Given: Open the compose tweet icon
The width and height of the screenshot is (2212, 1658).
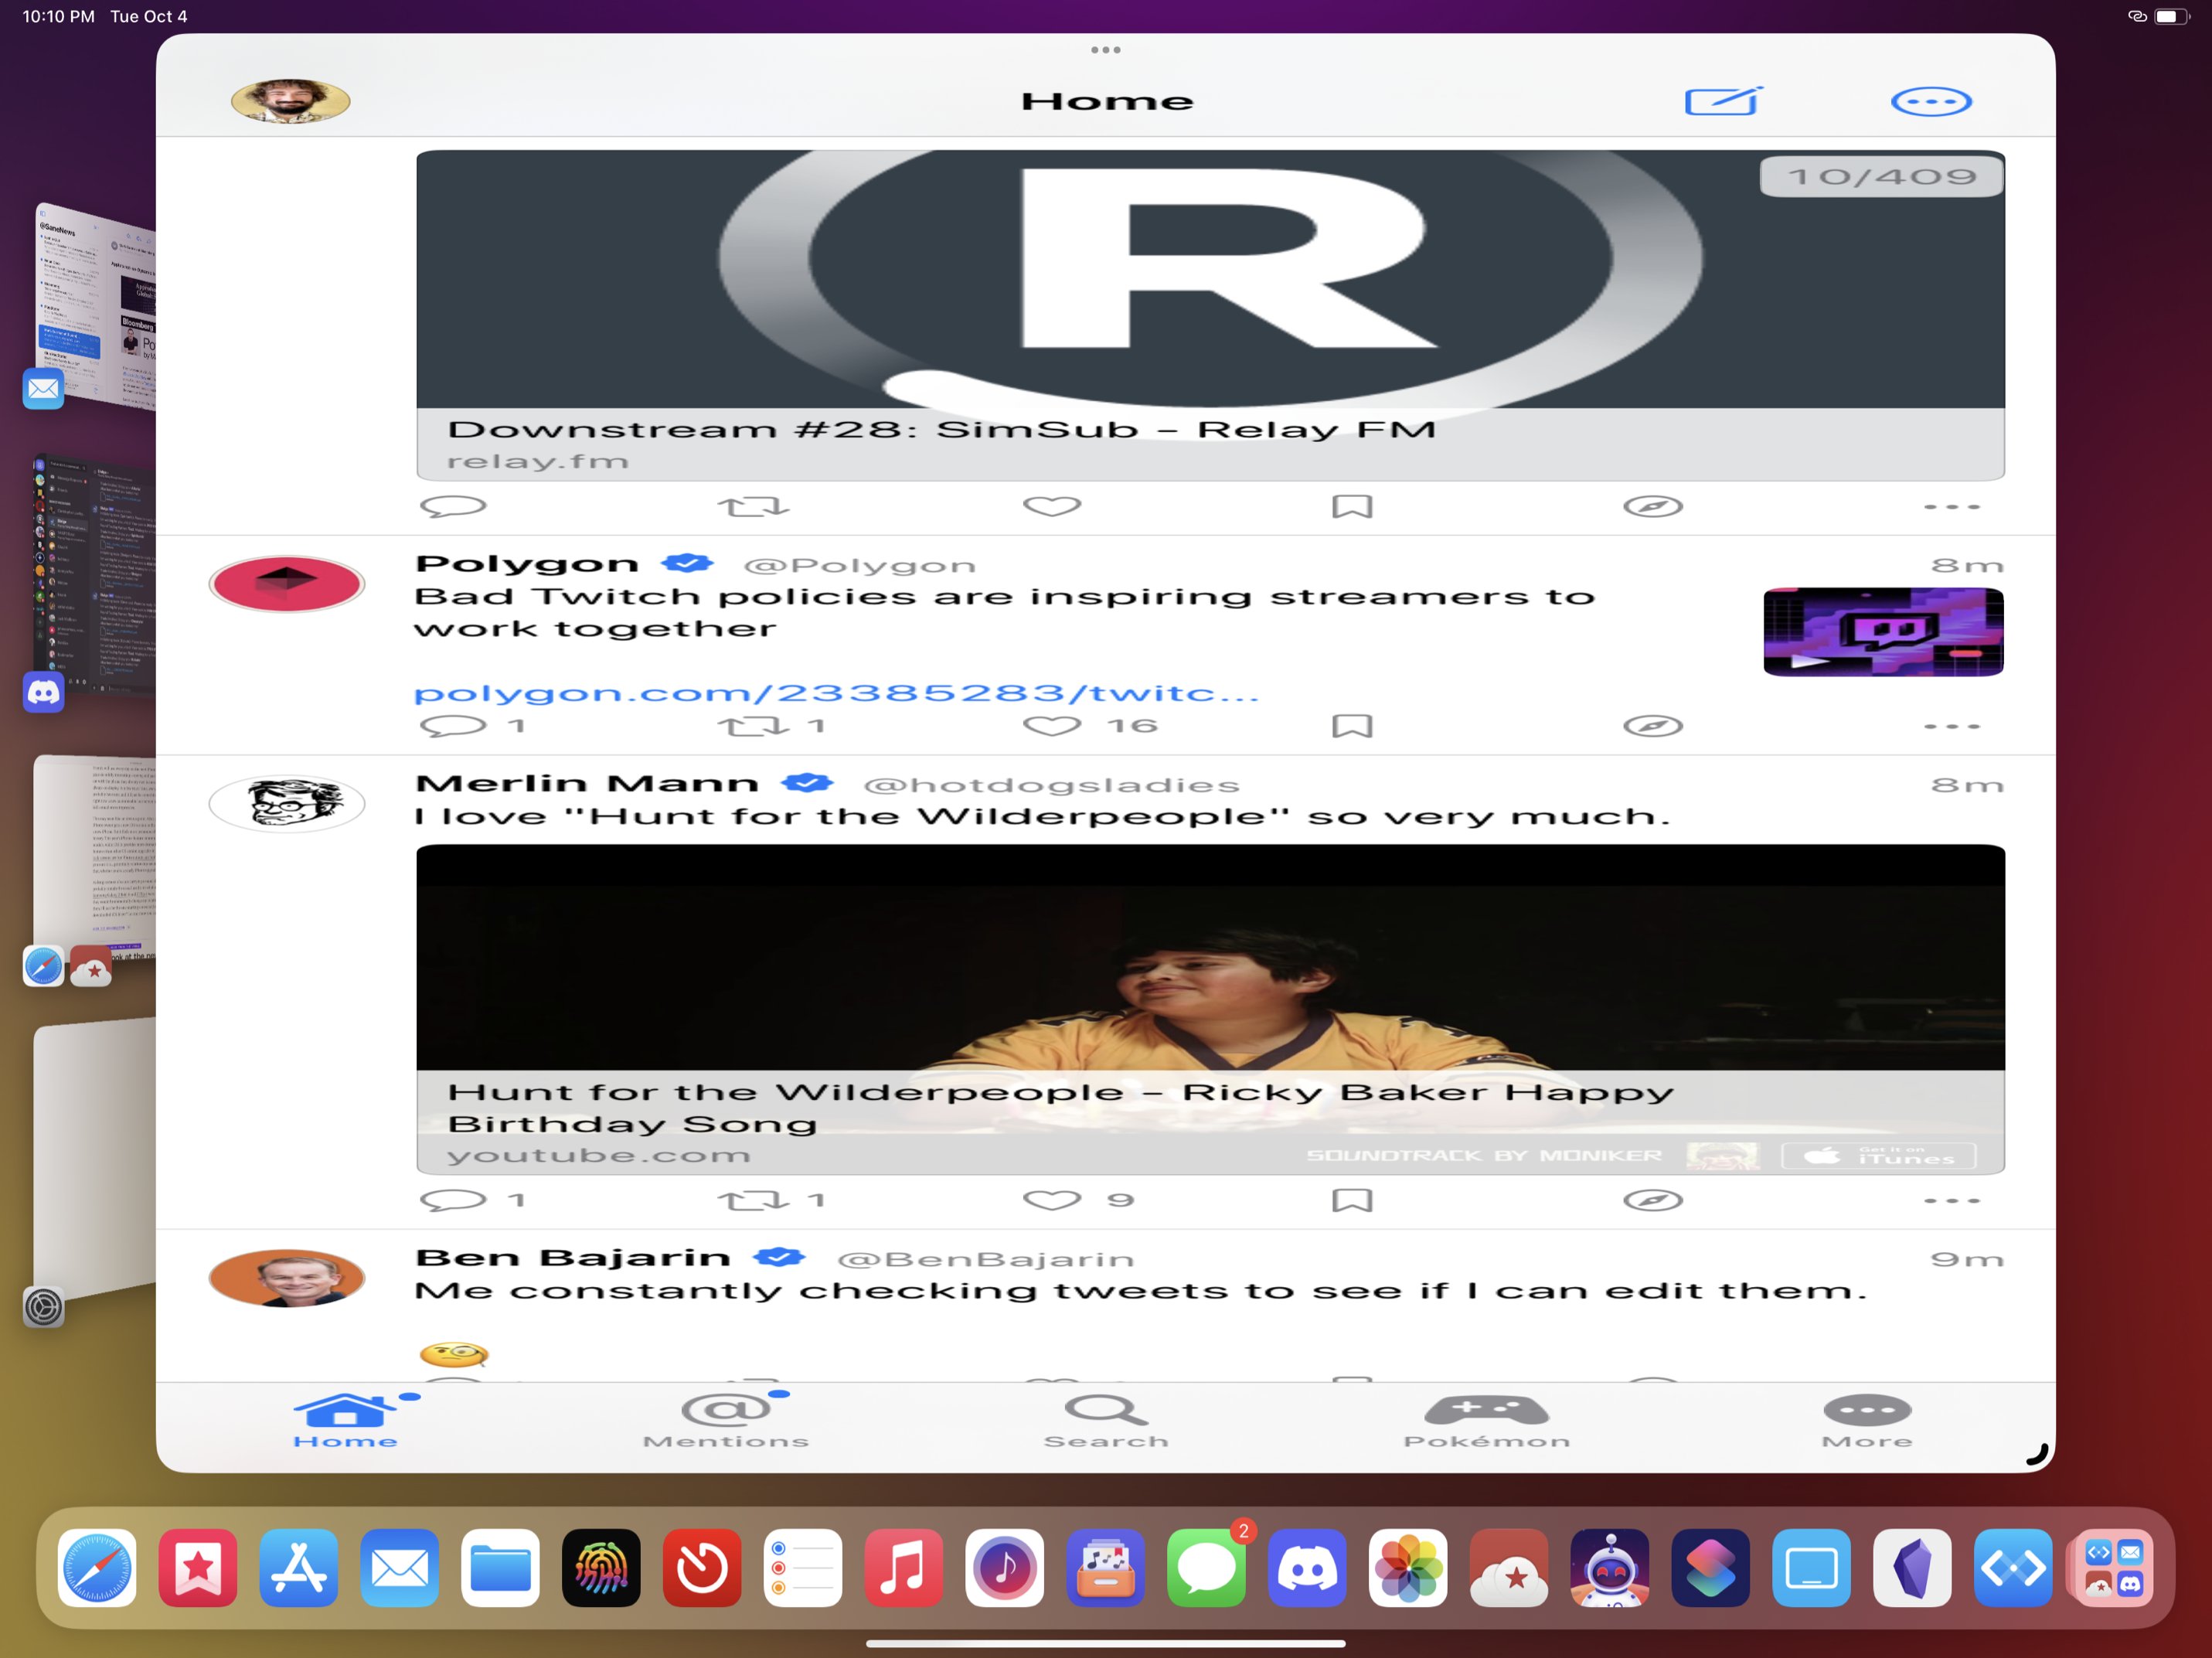Looking at the screenshot, I should pos(1723,101).
